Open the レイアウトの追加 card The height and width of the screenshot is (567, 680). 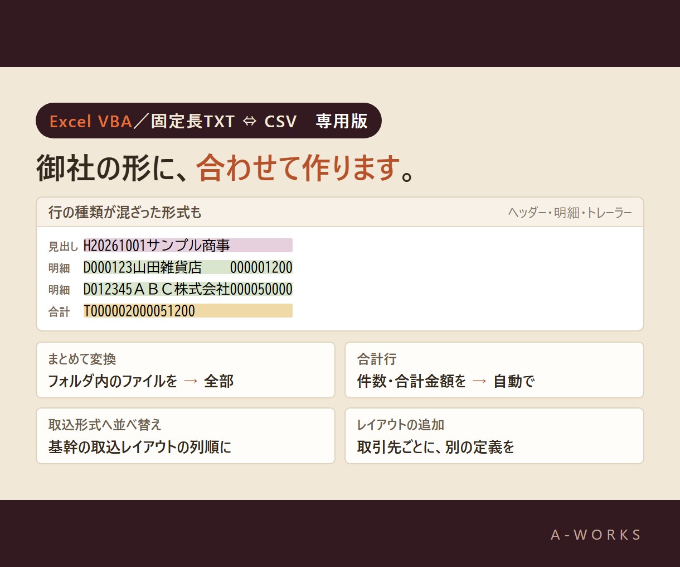pyautogui.click(x=494, y=436)
